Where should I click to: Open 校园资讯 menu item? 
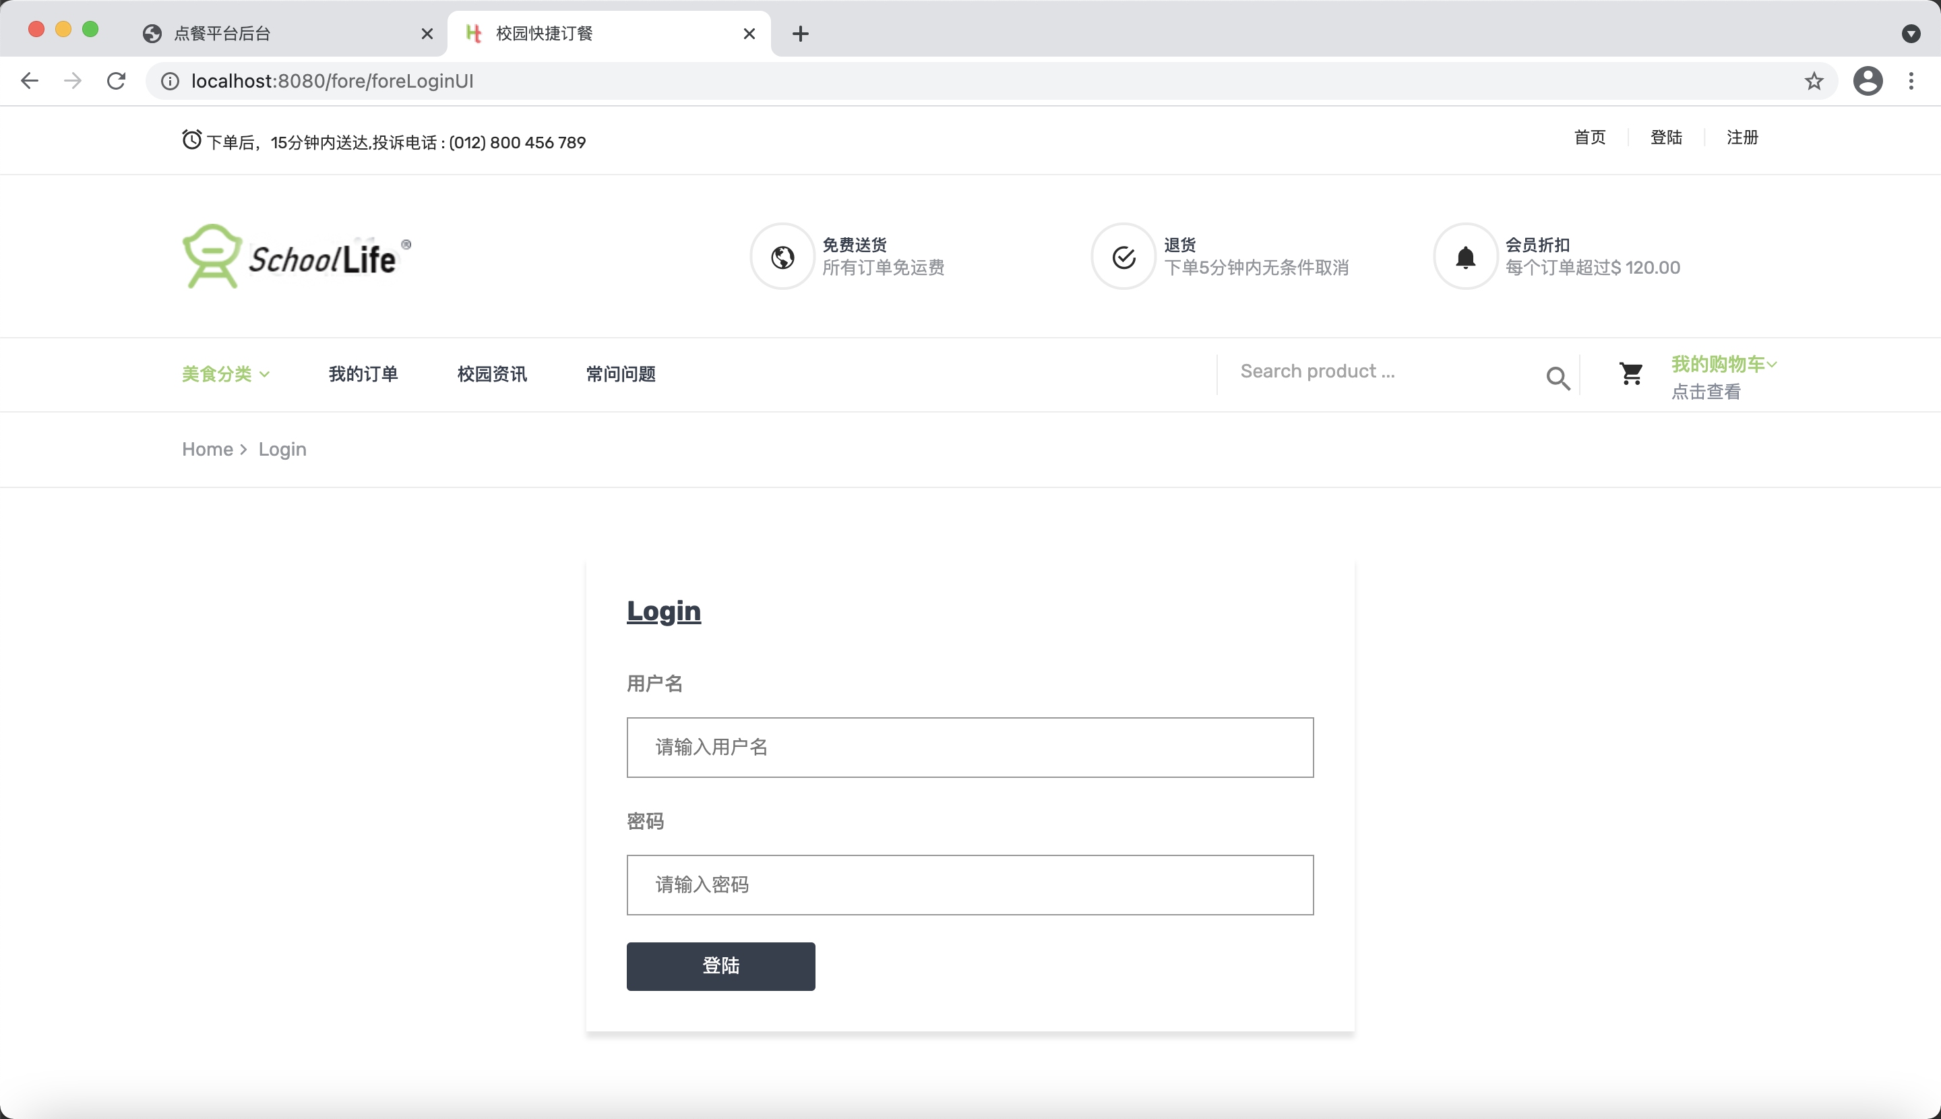[492, 374]
